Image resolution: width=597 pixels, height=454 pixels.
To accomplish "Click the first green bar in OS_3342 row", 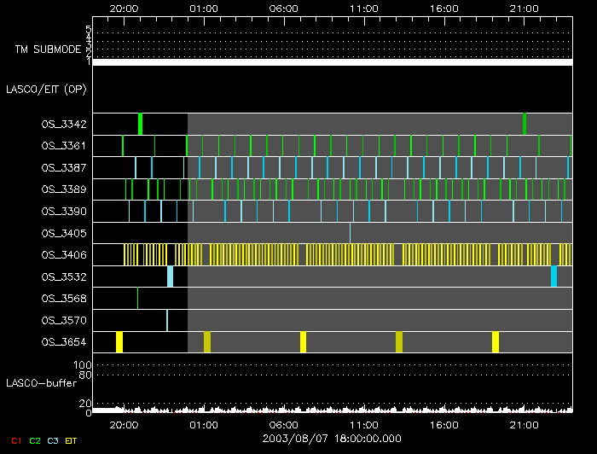I will (x=140, y=124).
